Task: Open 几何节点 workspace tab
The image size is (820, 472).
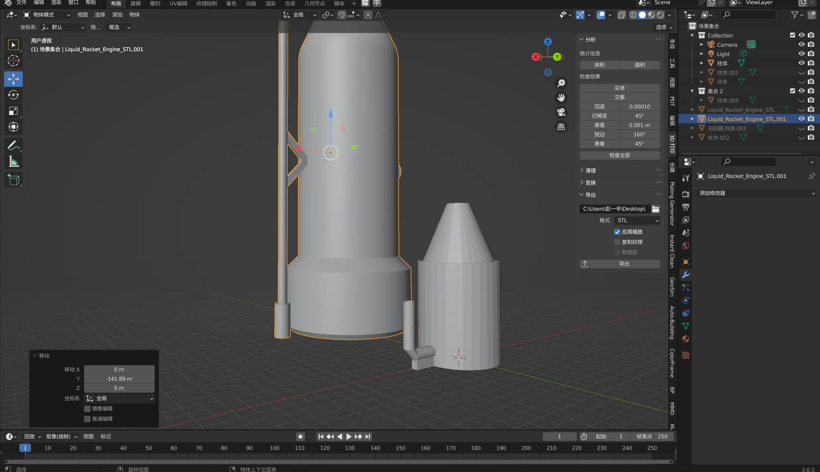Action: [314, 4]
